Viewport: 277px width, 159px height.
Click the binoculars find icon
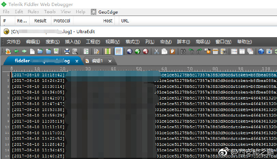(x=183, y=52)
